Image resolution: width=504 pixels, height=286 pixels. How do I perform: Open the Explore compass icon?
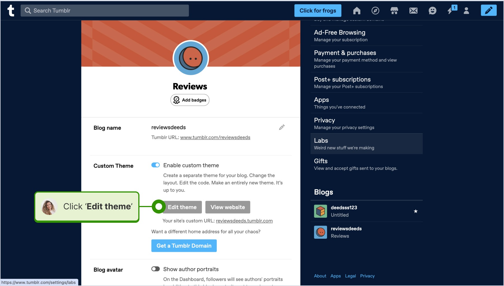[375, 11]
